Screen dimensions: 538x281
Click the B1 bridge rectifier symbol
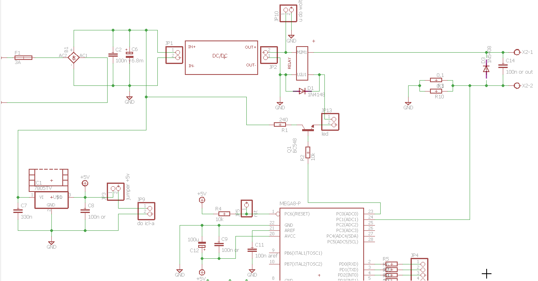(x=74, y=57)
